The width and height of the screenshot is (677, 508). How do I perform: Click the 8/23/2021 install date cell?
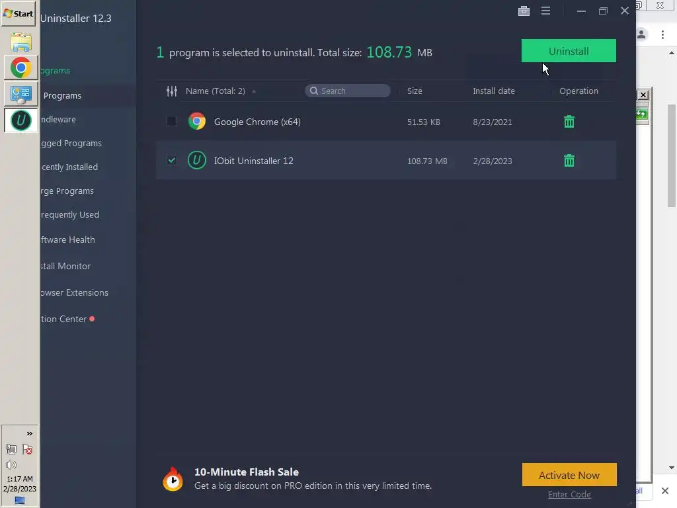click(x=492, y=122)
